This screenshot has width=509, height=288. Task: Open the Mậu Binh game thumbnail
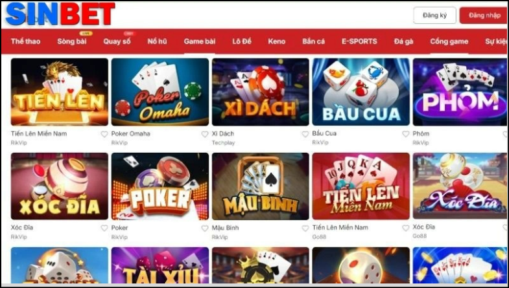[261, 186]
